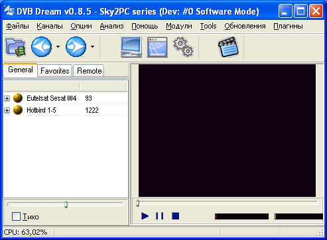Image resolution: width=327 pixels, height=240 pixels.
Task: Click the black video display area
Action: 227,131
